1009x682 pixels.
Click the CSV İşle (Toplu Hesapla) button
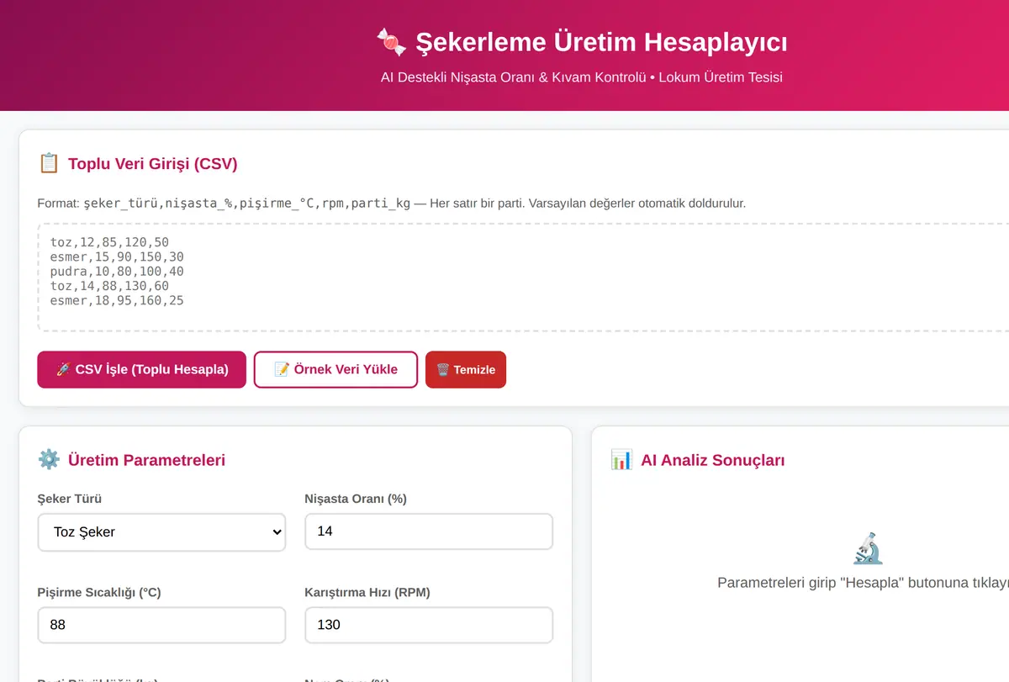141,369
